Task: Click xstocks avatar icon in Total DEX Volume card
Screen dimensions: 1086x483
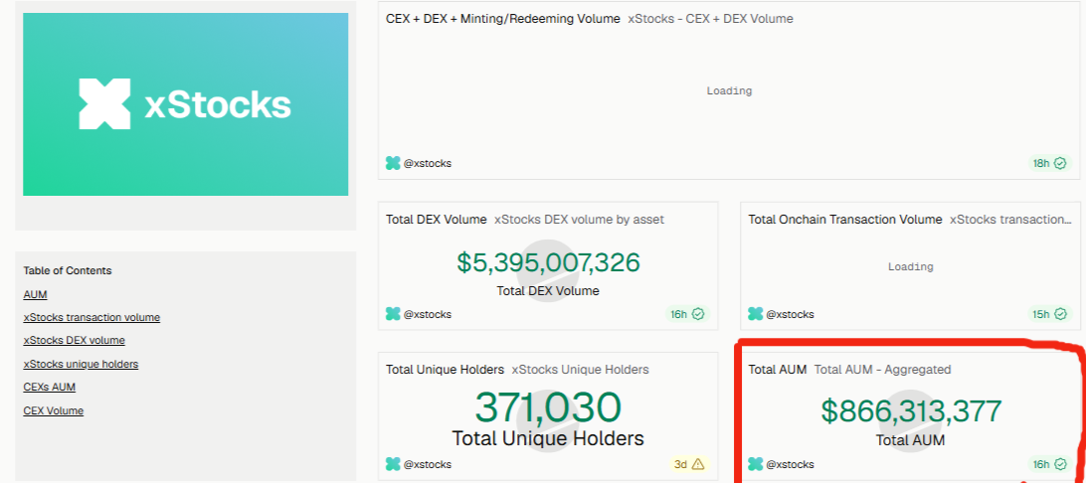Action: pos(393,314)
